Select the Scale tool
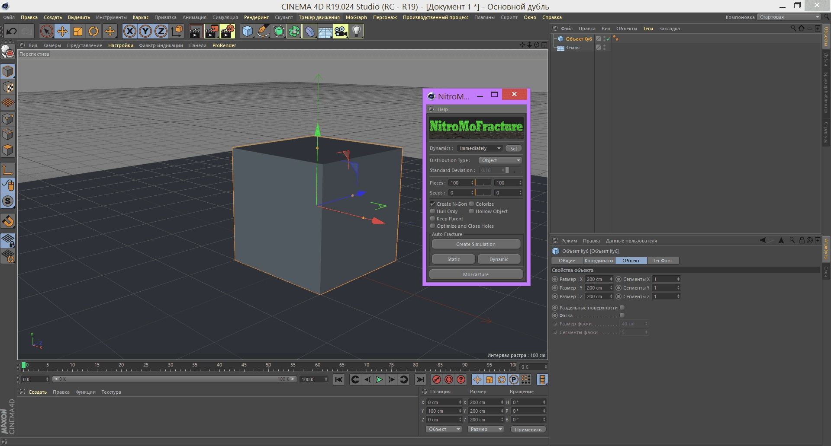 [78, 31]
